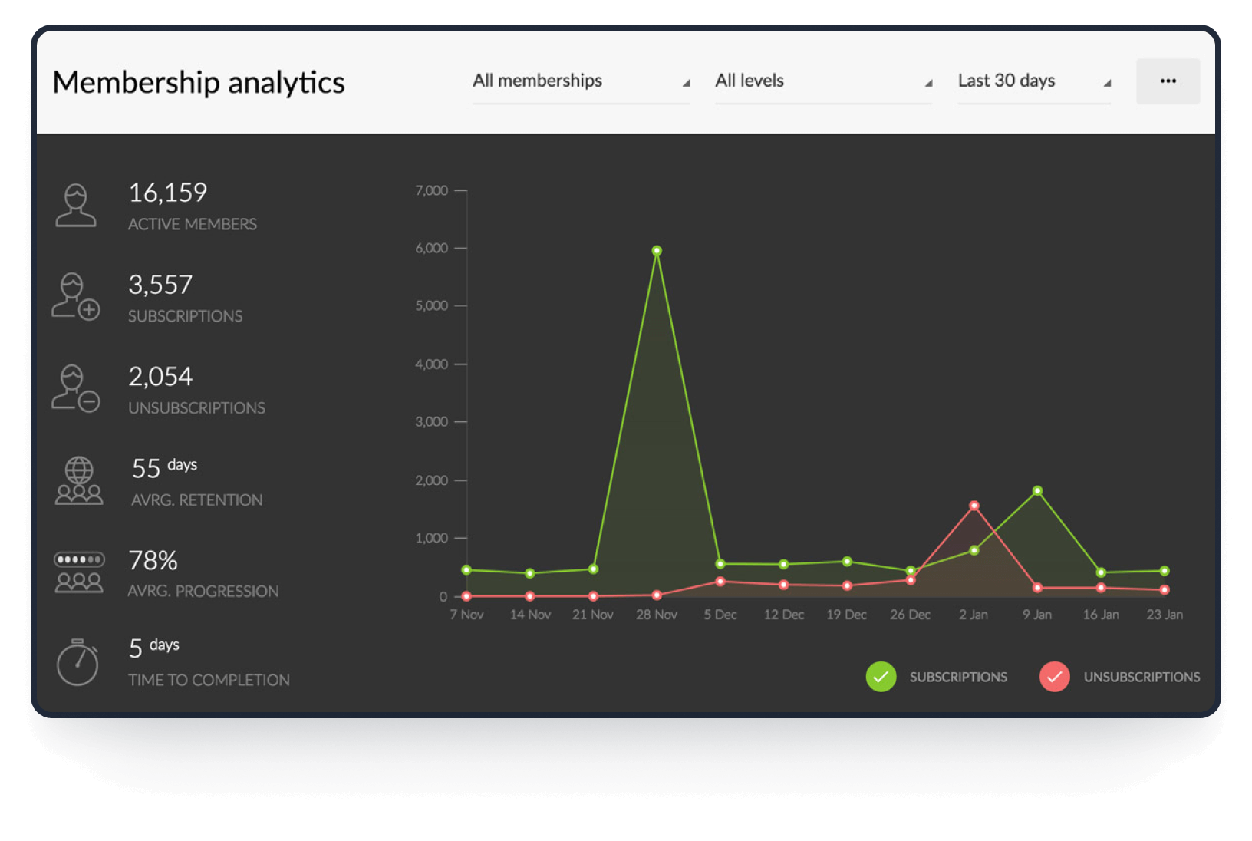This screenshot has width=1252, height=841.
Task: Click the 3,557 subscriptions stat
Action: [161, 285]
